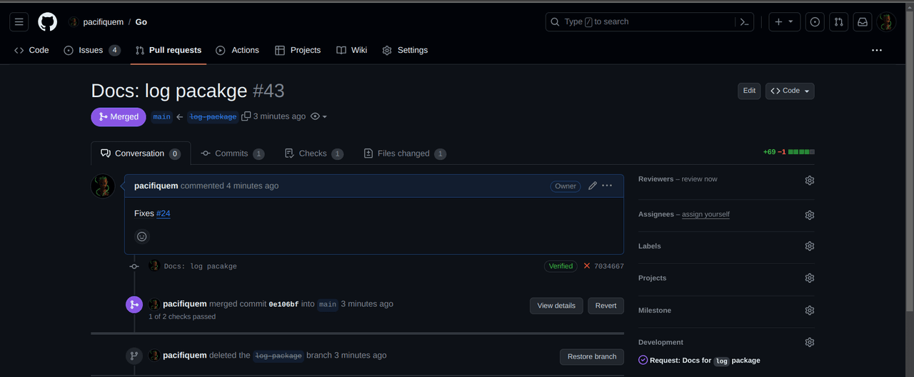Open the command palette icon
The width and height of the screenshot is (914, 377).
point(744,22)
